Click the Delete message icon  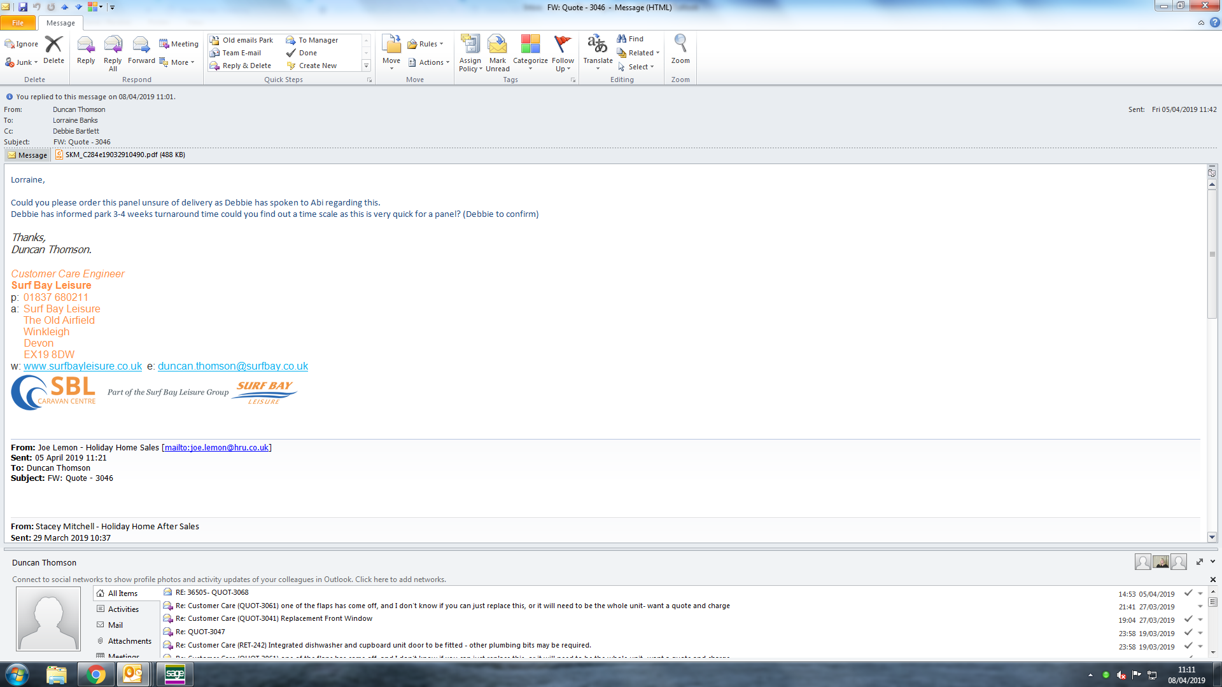pos(53,45)
